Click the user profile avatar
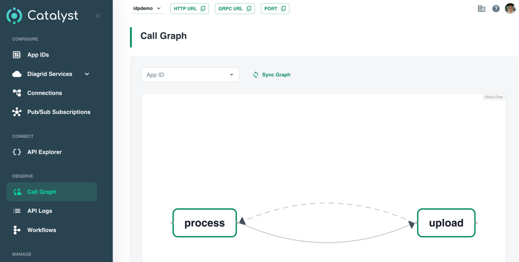Screen dimensions: 519x262 (x=510, y=9)
